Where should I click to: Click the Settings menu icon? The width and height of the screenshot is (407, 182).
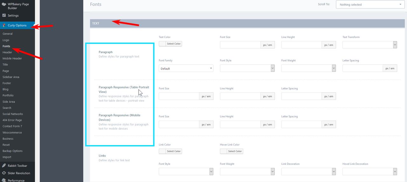[4, 15]
